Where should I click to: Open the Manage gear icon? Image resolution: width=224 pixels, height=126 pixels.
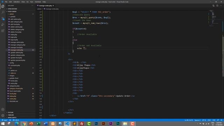coord(3,115)
